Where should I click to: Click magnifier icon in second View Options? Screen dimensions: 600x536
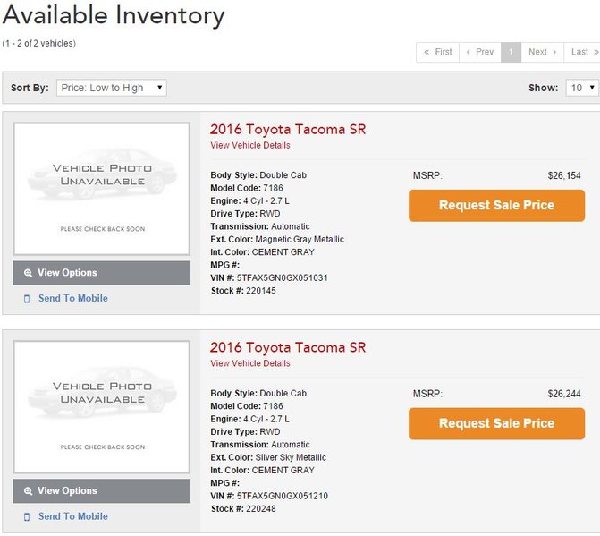pyautogui.click(x=28, y=491)
